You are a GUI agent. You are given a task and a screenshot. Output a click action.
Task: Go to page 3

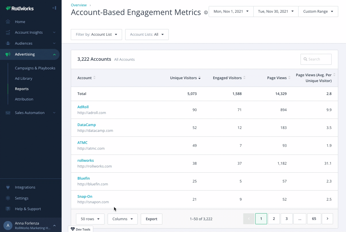point(286,219)
